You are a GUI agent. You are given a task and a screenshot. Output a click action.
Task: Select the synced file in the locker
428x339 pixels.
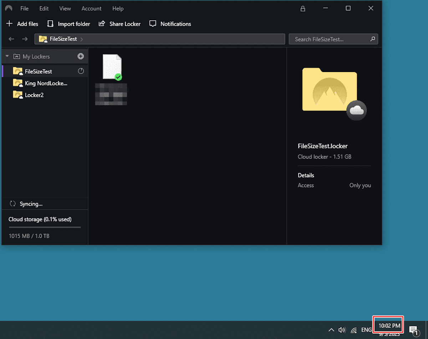coord(112,67)
